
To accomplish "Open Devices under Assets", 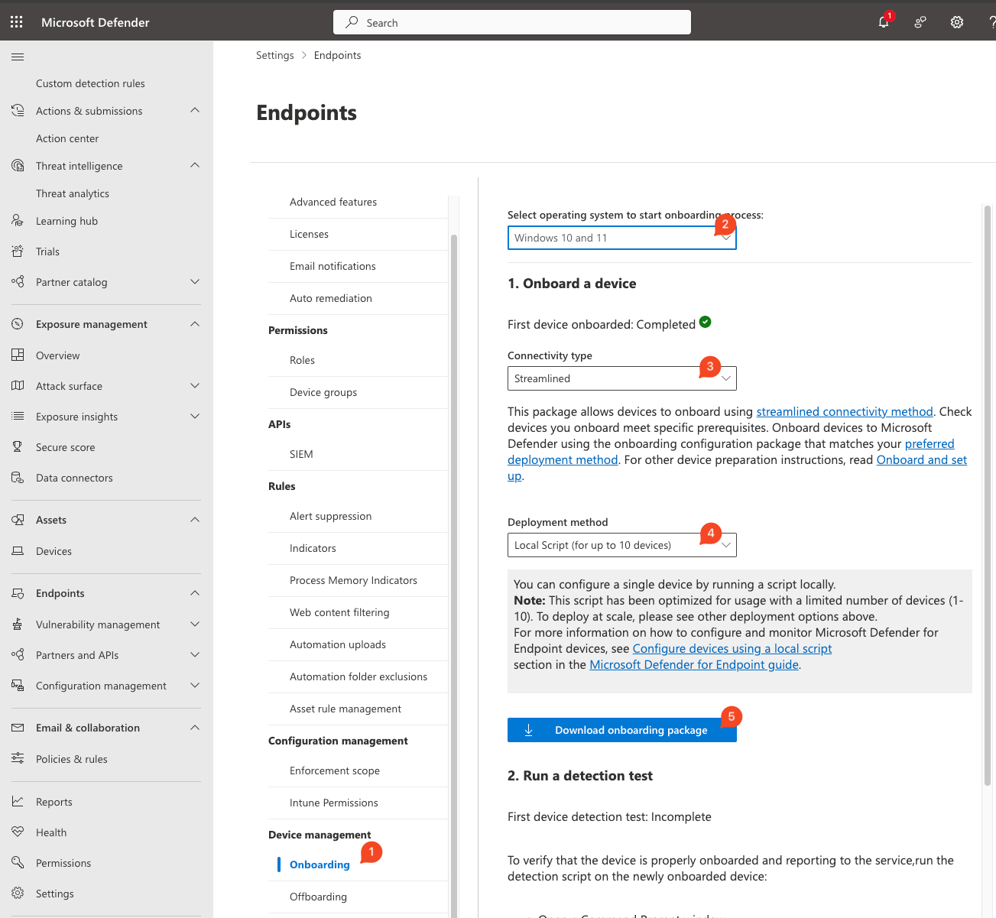I will point(52,550).
